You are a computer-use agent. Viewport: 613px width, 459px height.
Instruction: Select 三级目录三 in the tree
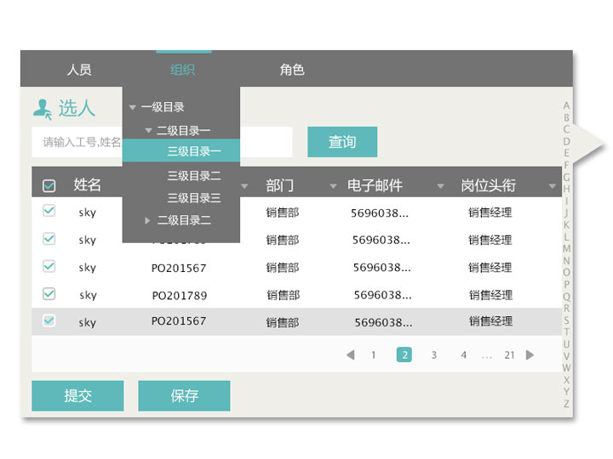tap(194, 198)
